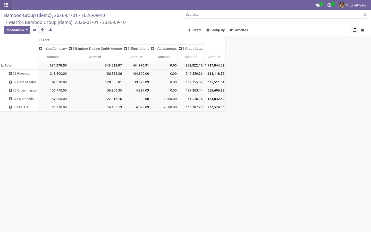Image resolution: width=371 pixels, height=232 pixels.
Task: Click the -64,770.91 Eliminations total cell
Action: [x=137, y=65]
